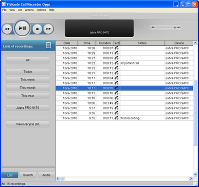Viewport: 199px width, 187px height.
Task: Switch to the Search tab
Action: pos(28,175)
